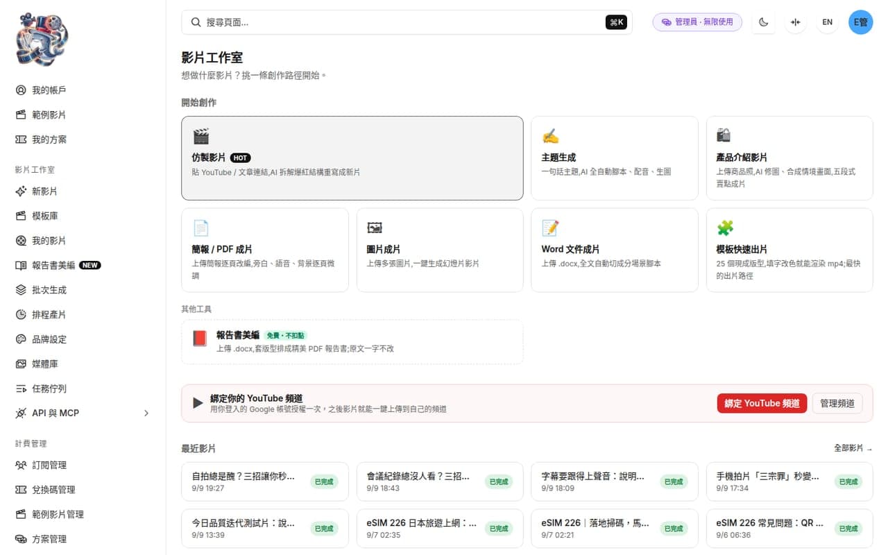
Task: Click the 我的帳戶 icon in the sidebar
Action: (x=21, y=90)
